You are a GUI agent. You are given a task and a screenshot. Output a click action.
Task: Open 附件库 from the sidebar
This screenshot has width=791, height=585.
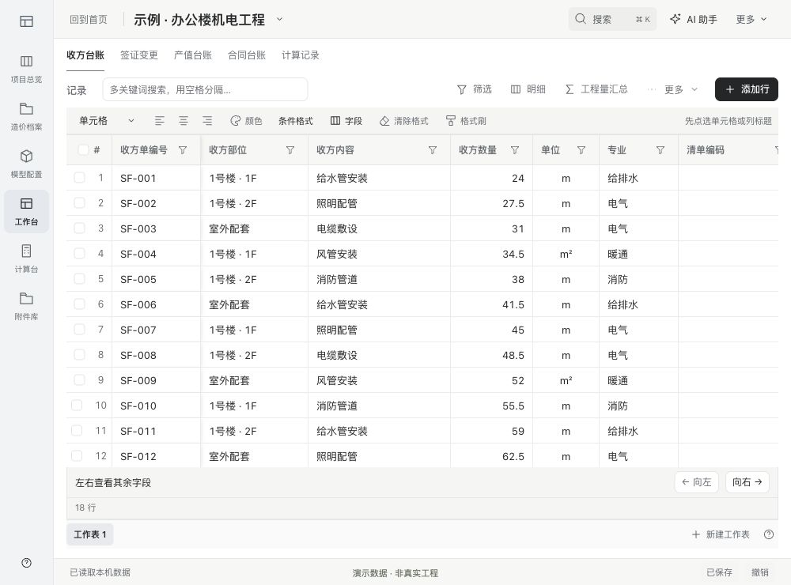26,306
